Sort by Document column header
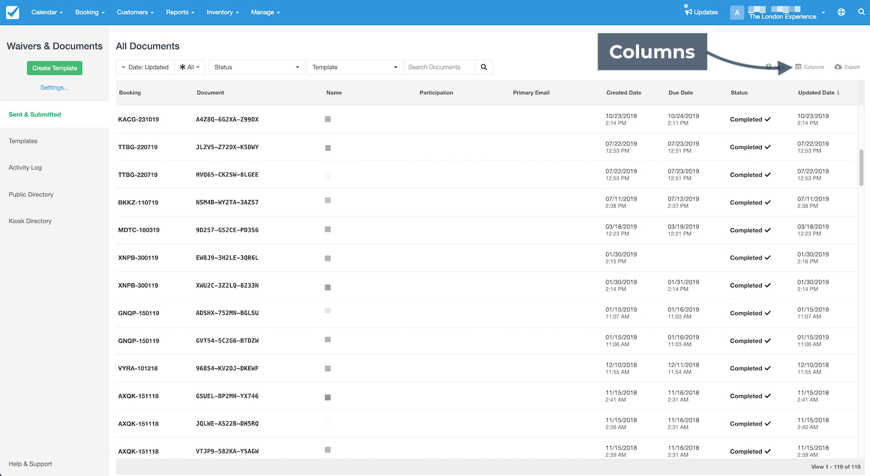The width and height of the screenshot is (870, 476). [211, 92]
